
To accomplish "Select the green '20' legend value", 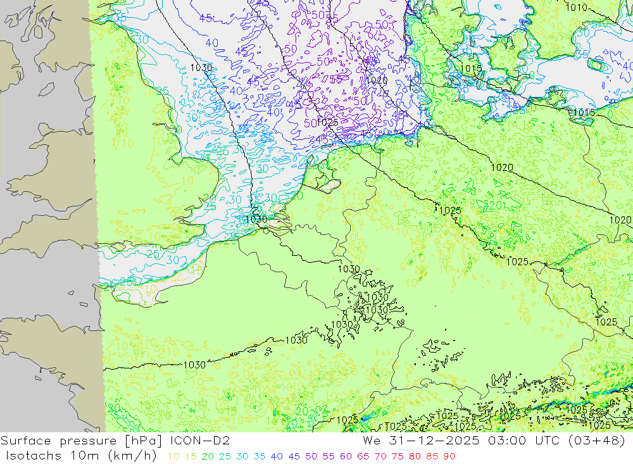I will [208, 457].
